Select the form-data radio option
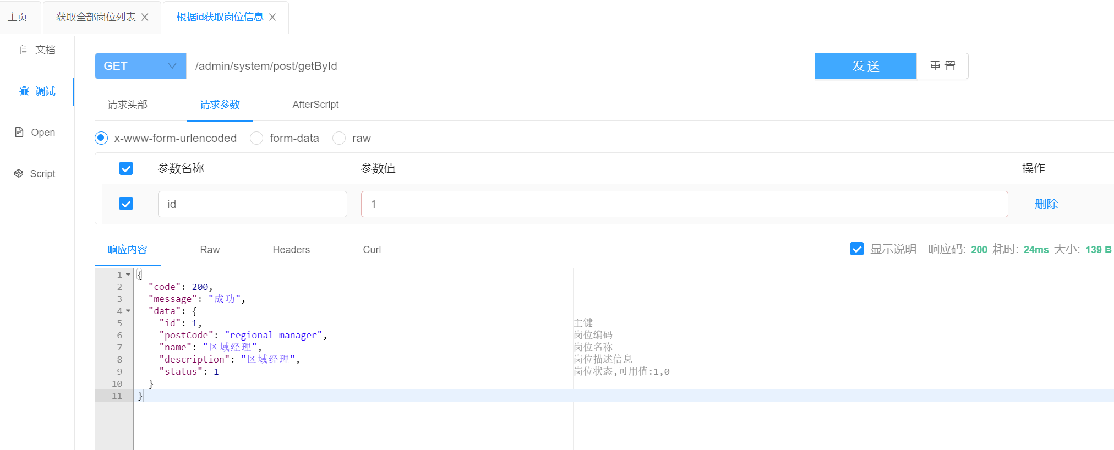This screenshot has height=450, width=1114. click(x=256, y=138)
